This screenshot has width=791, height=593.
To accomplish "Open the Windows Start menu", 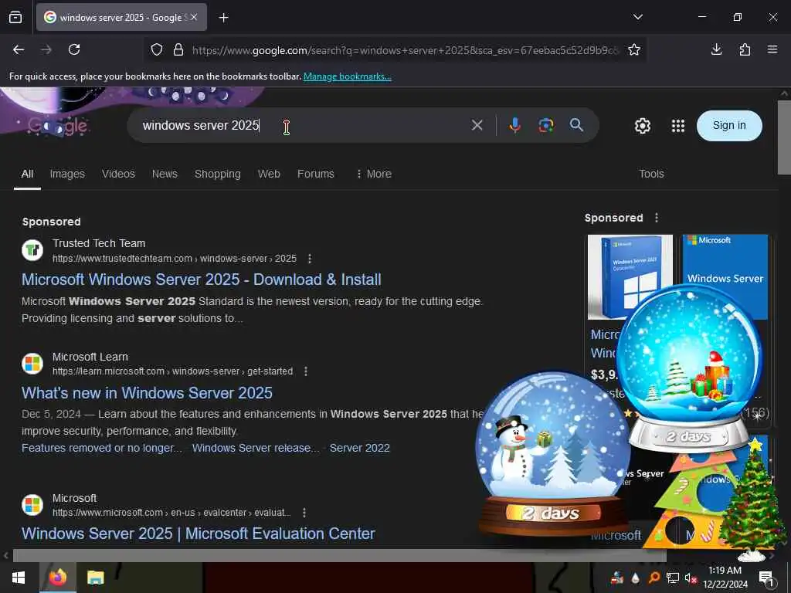I will (19, 578).
